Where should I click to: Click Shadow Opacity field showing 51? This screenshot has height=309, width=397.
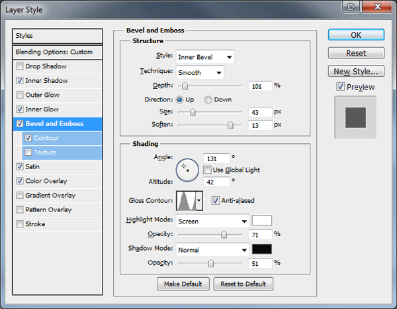point(260,264)
